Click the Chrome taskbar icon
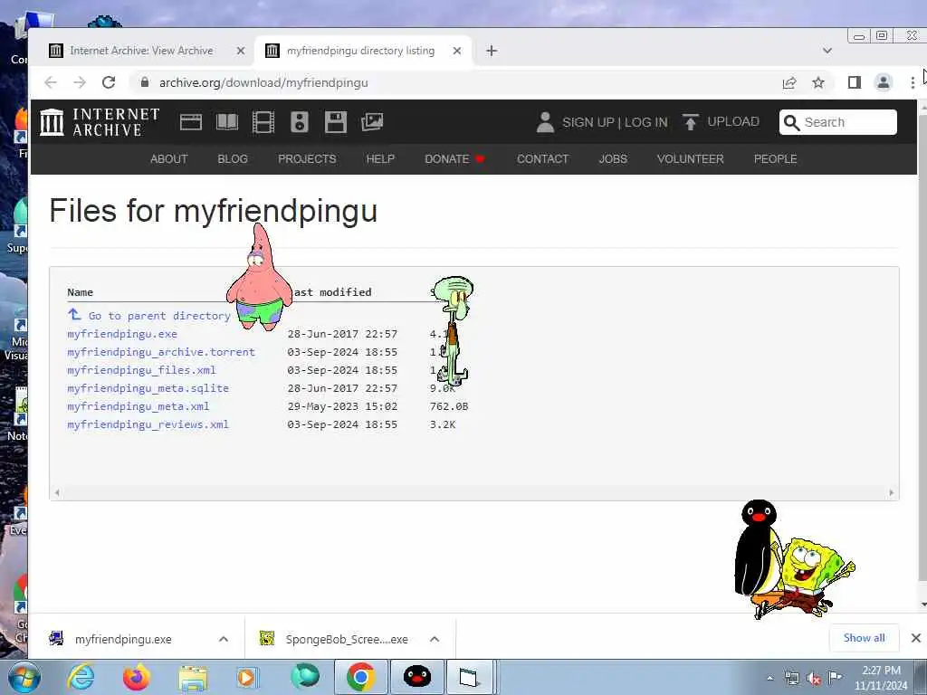The width and height of the screenshot is (927, 695). tap(360, 677)
